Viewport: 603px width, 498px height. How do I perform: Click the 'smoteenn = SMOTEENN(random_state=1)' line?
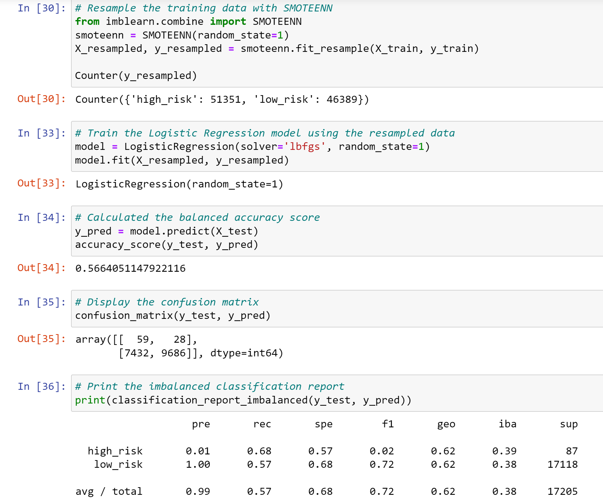point(182,35)
